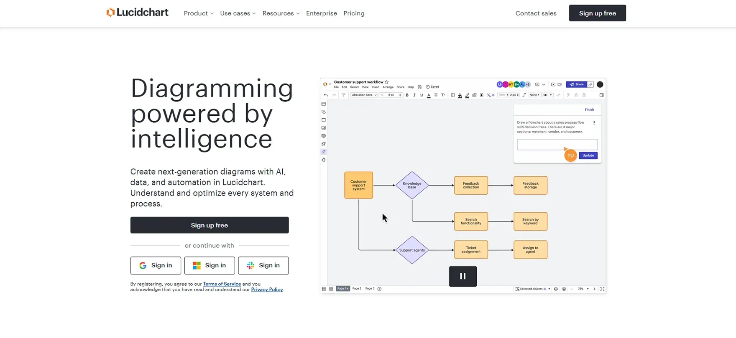The image size is (736, 338).
Task: Select the format painter roller icon
Action: (x=343, y=95)
